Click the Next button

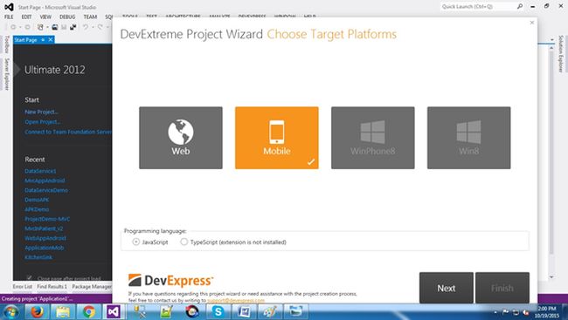(x=447, y=288)
